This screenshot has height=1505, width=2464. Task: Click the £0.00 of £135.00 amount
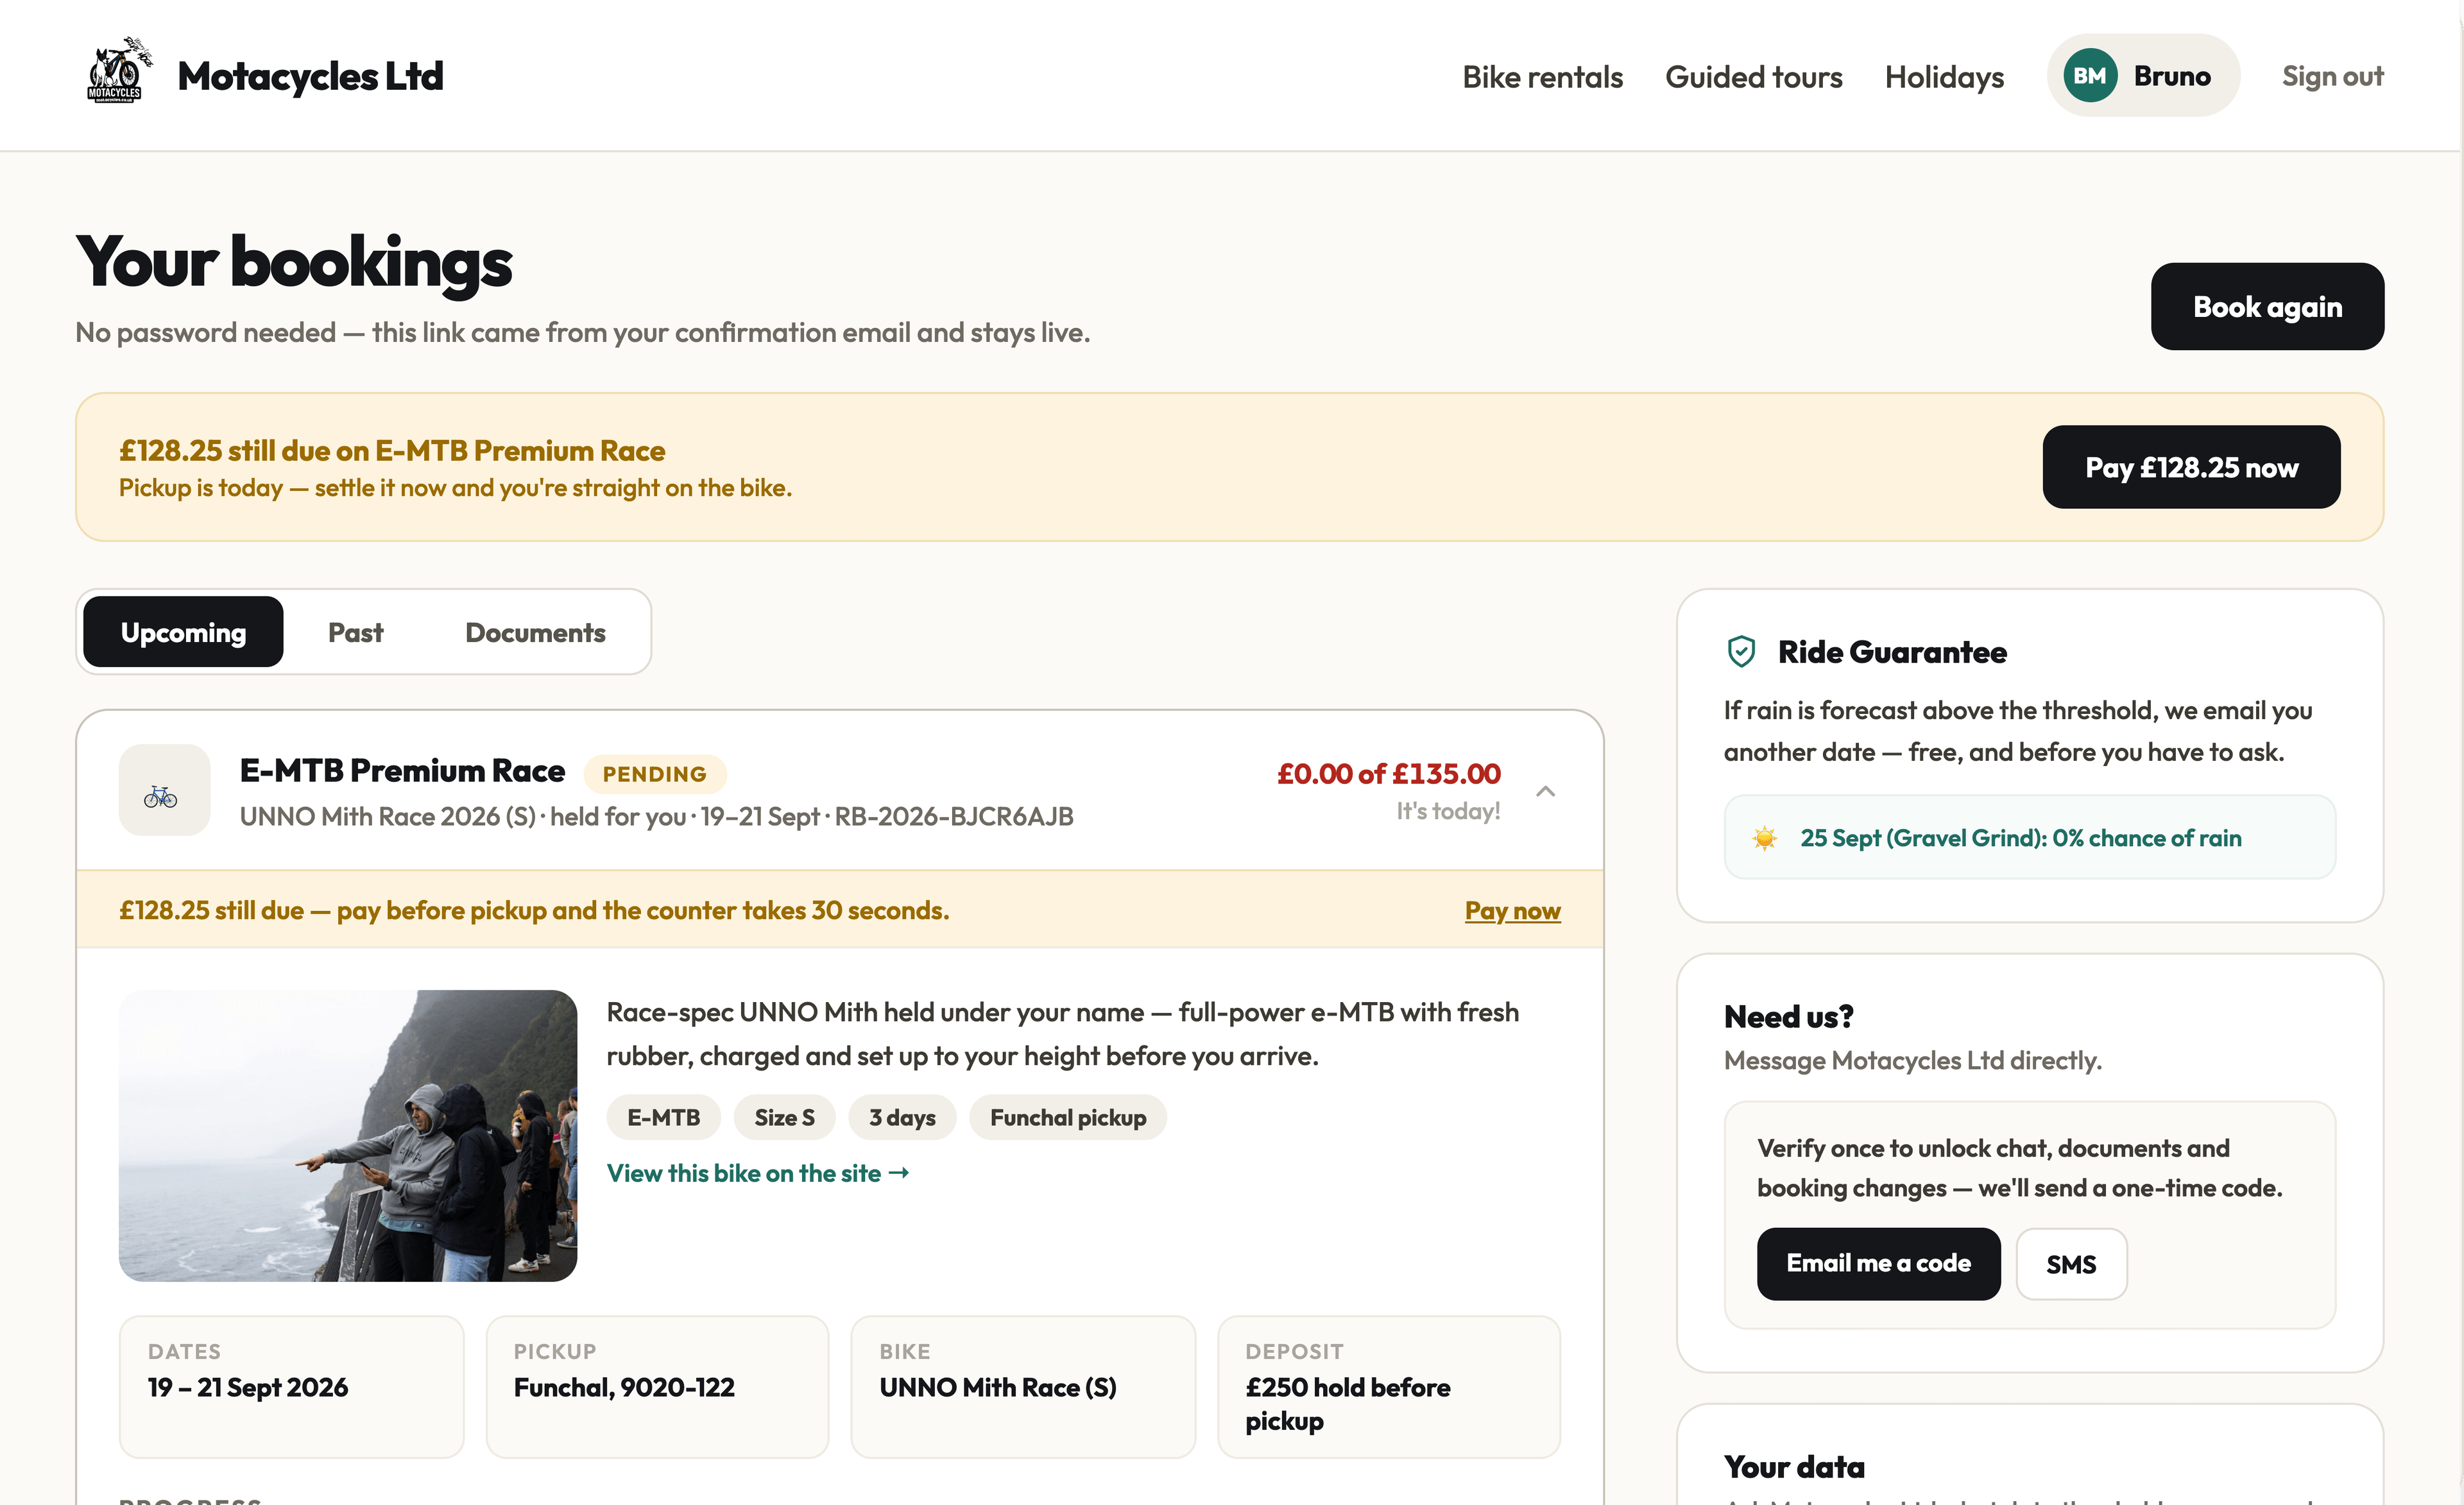[1388, 773]
